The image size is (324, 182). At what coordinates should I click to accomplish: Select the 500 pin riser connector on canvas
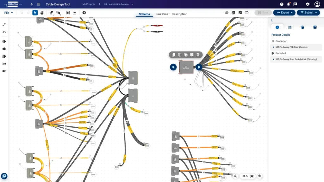point(186,67)
